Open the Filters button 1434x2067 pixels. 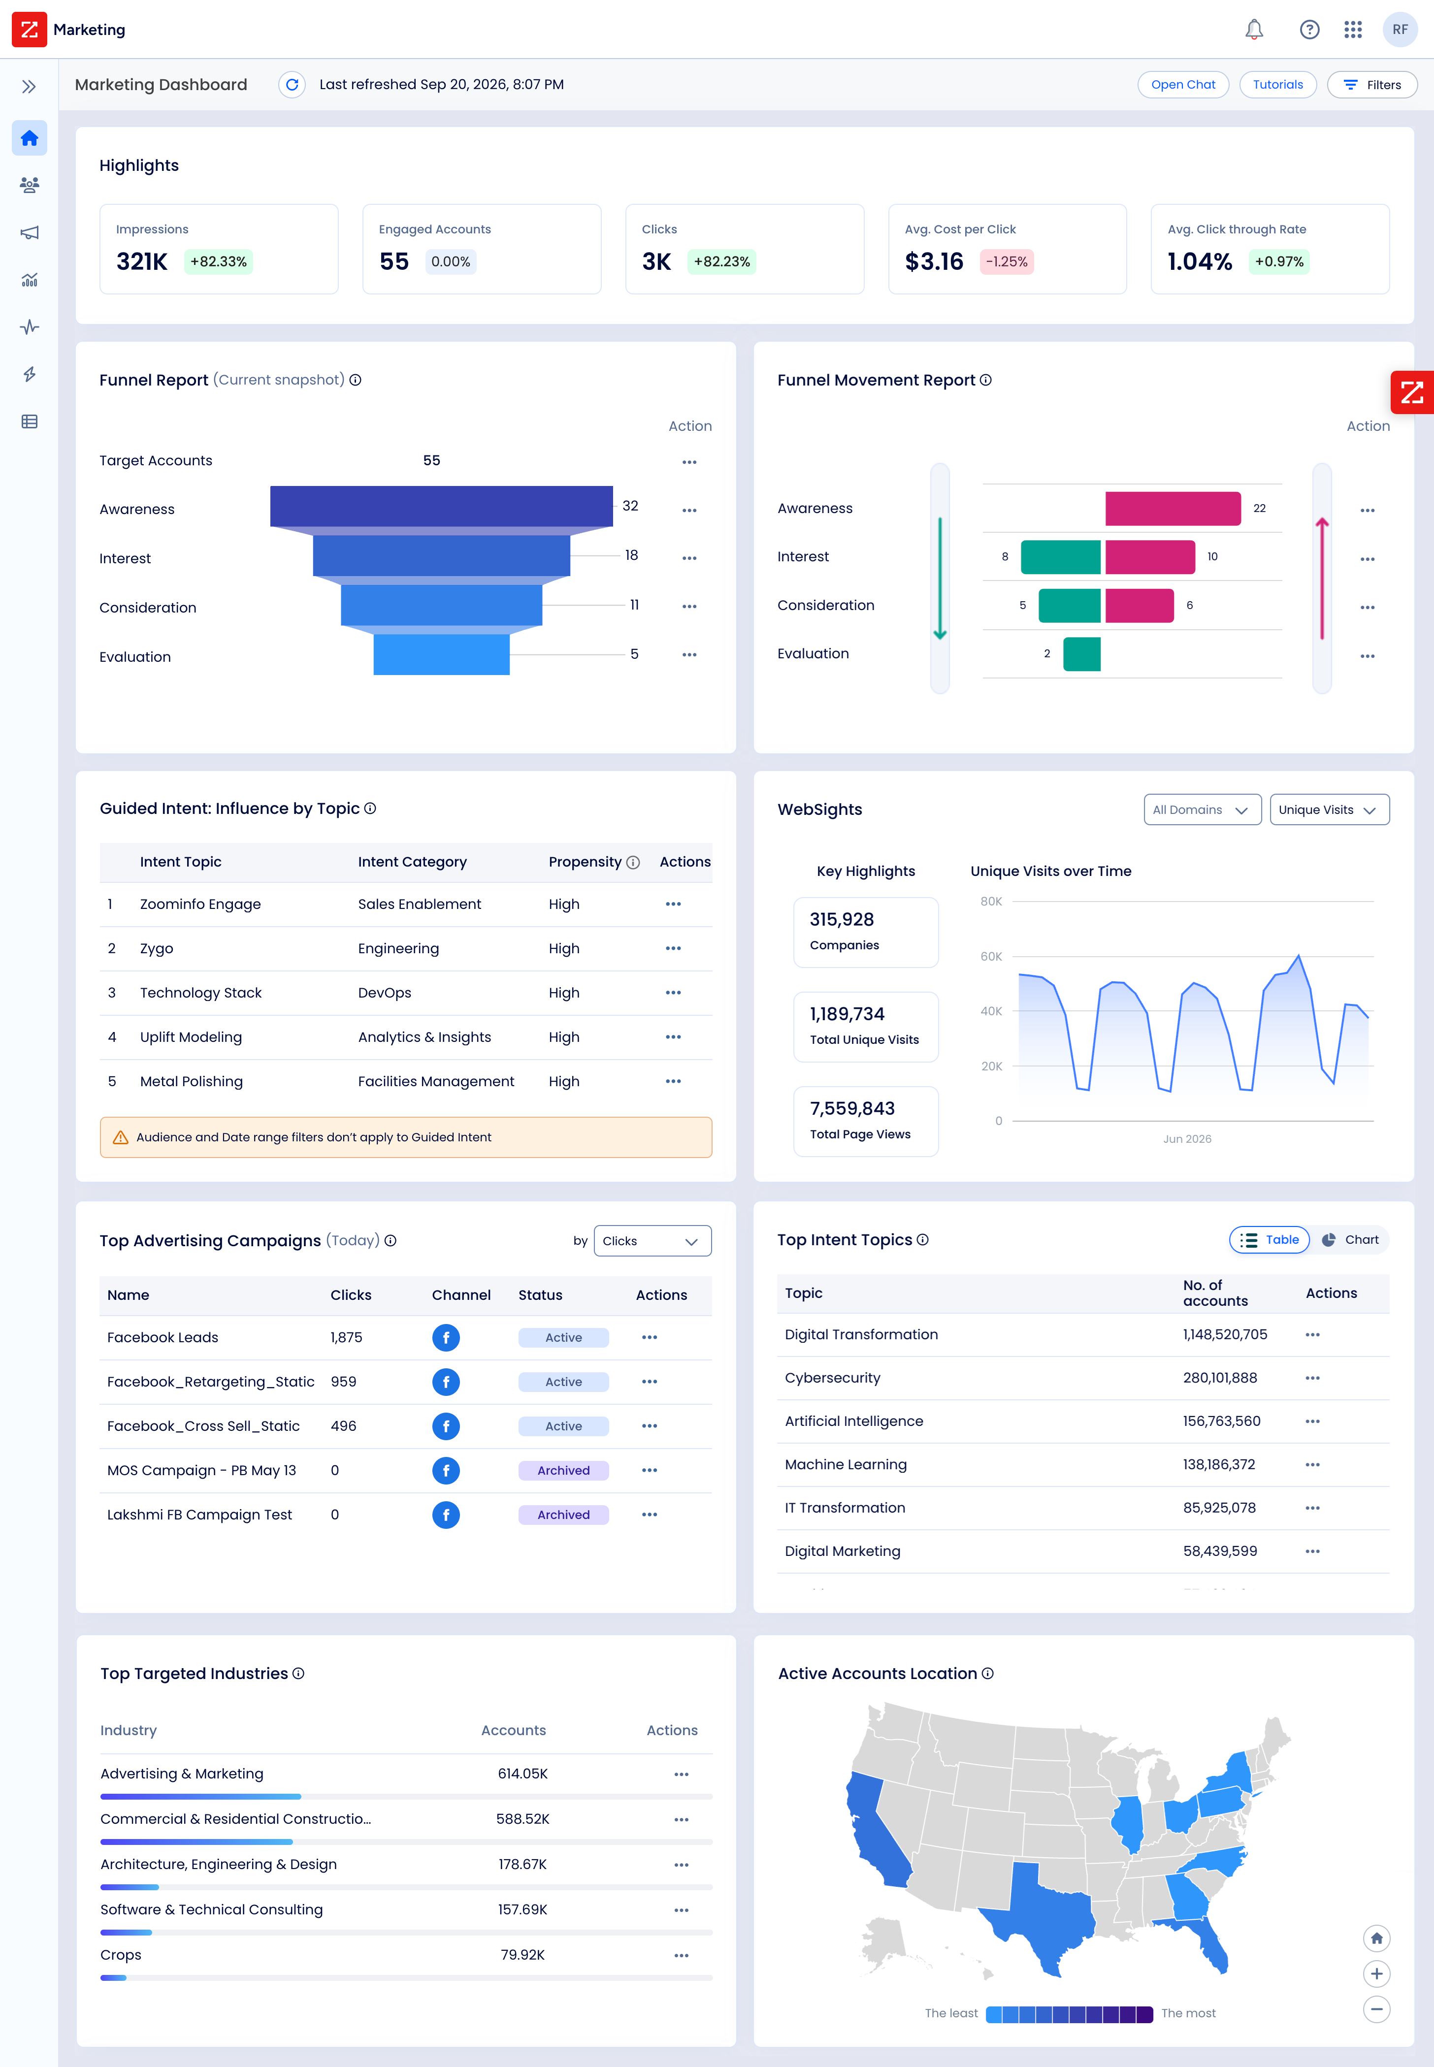(x=1372, y=84)
